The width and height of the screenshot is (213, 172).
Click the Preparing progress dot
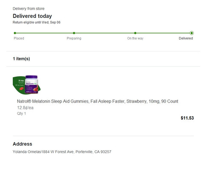coord(74,33)
